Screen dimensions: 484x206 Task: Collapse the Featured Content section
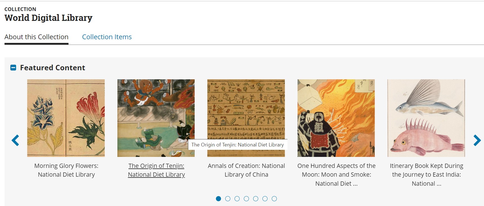(x=13, y=68)
